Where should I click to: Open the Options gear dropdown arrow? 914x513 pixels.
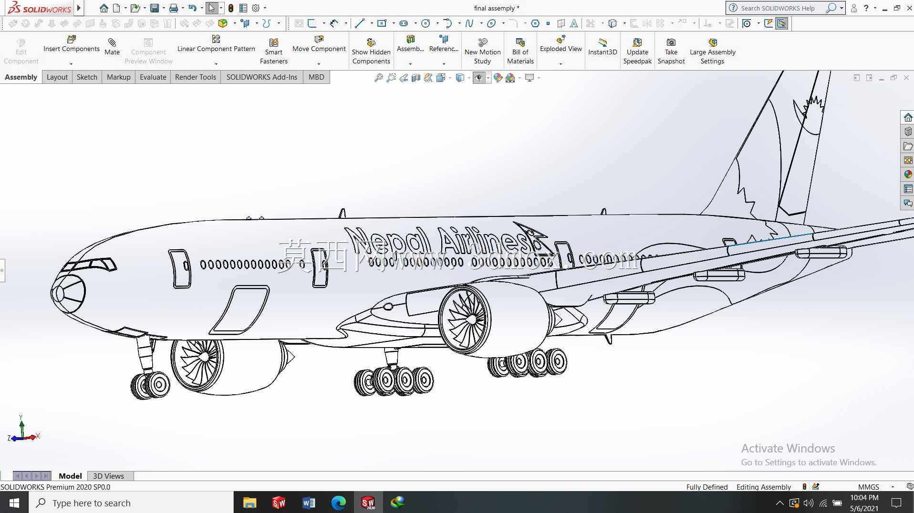265,8
